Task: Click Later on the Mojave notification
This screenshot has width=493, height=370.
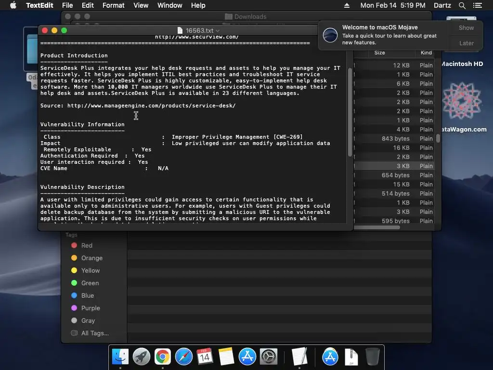Action: 466,43
